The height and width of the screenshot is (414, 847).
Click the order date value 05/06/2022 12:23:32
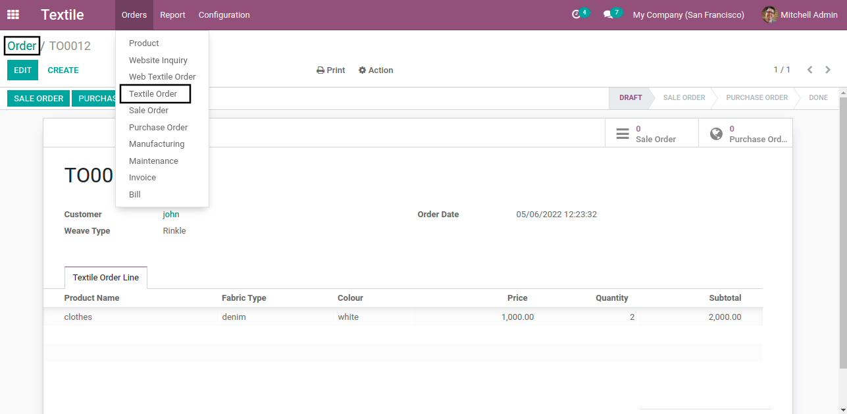[557, 215]
